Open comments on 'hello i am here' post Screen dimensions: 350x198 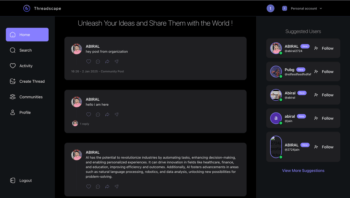click(98, 114)
